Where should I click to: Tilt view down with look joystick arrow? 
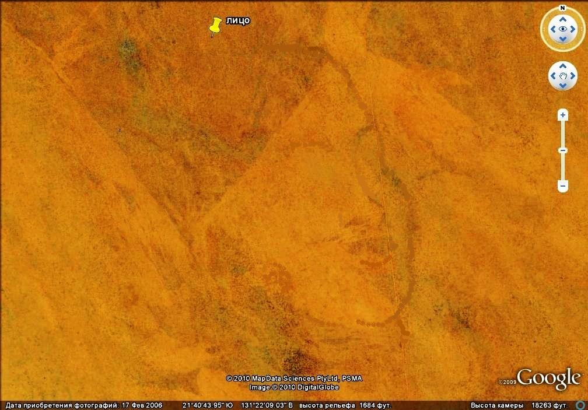point(562,39)
